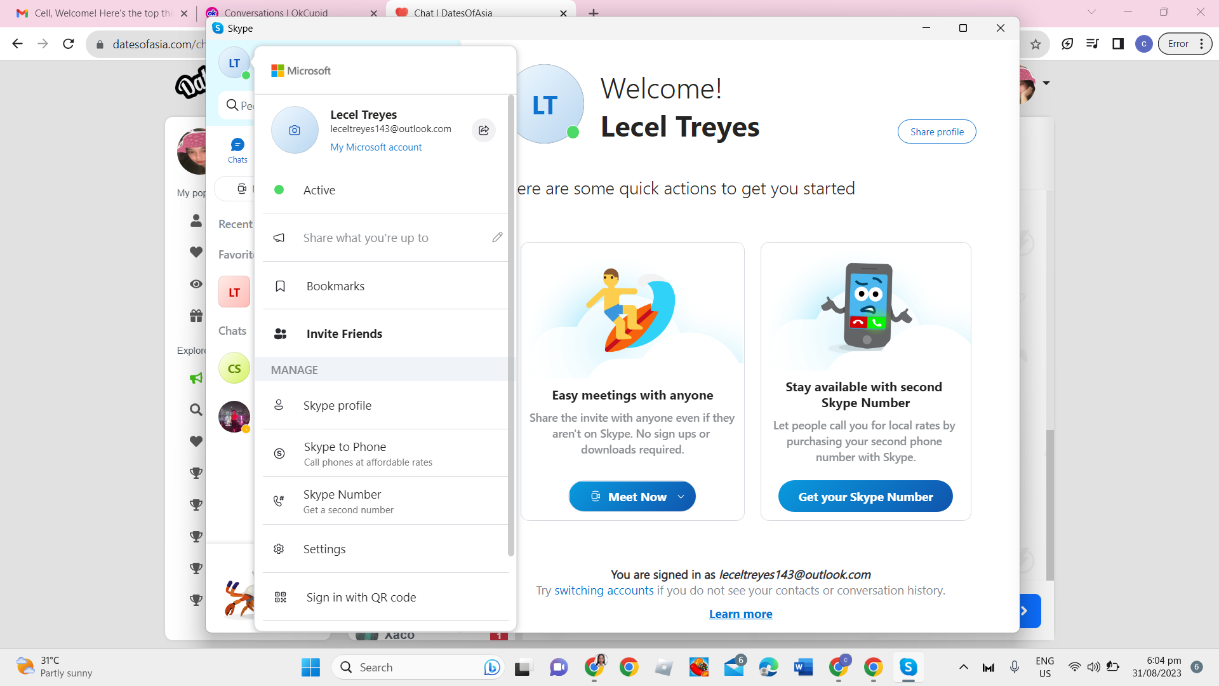The width and height of the screenshot is (1219, 686).
Task: Click the green megaphone icon in DatesOfAsia
Action: tap(196, 378)
